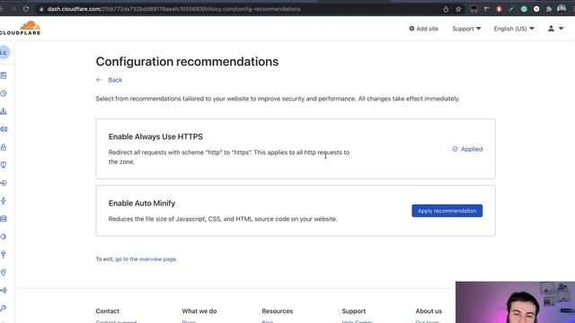Open the browser profile avatar
575x323 pixels.
(x=562, y=9)
